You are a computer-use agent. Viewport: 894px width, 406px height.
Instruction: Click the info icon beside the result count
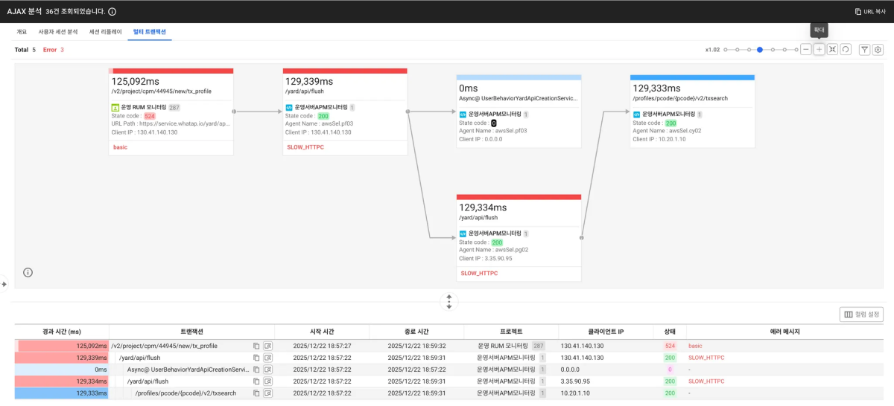(x=112, y=12)
